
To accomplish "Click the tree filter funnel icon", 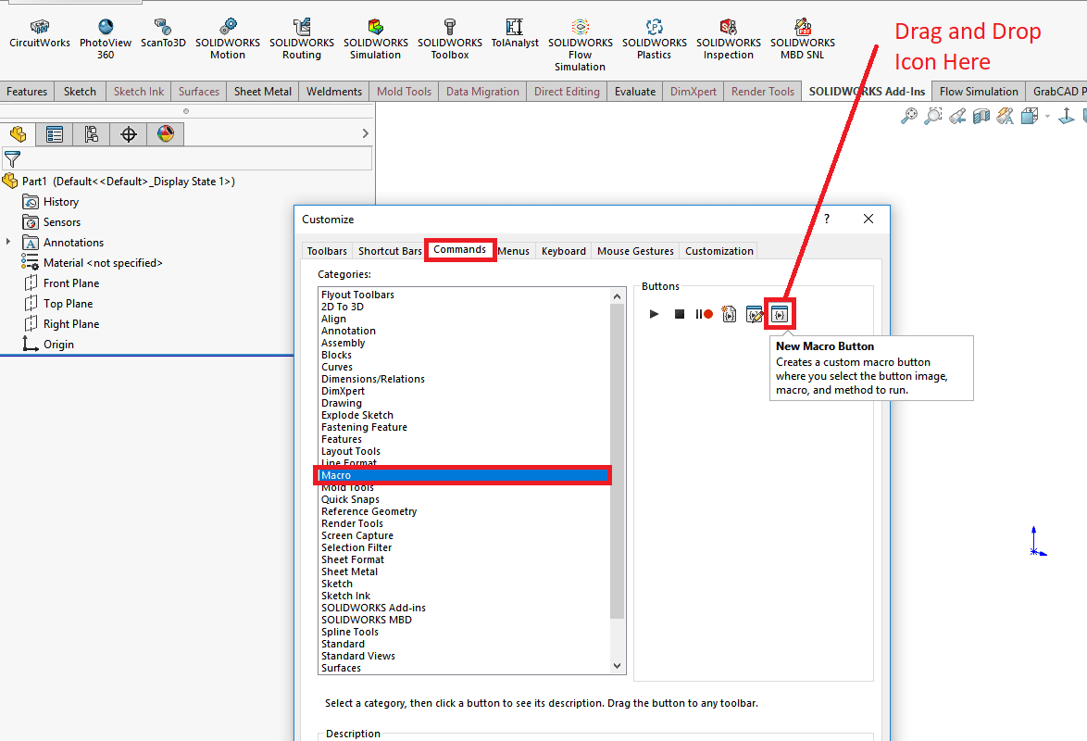I will pos(12,159).
